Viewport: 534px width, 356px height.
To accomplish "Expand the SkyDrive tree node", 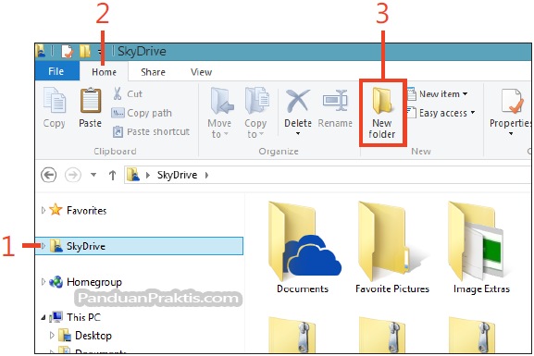I will pos(43,246).
